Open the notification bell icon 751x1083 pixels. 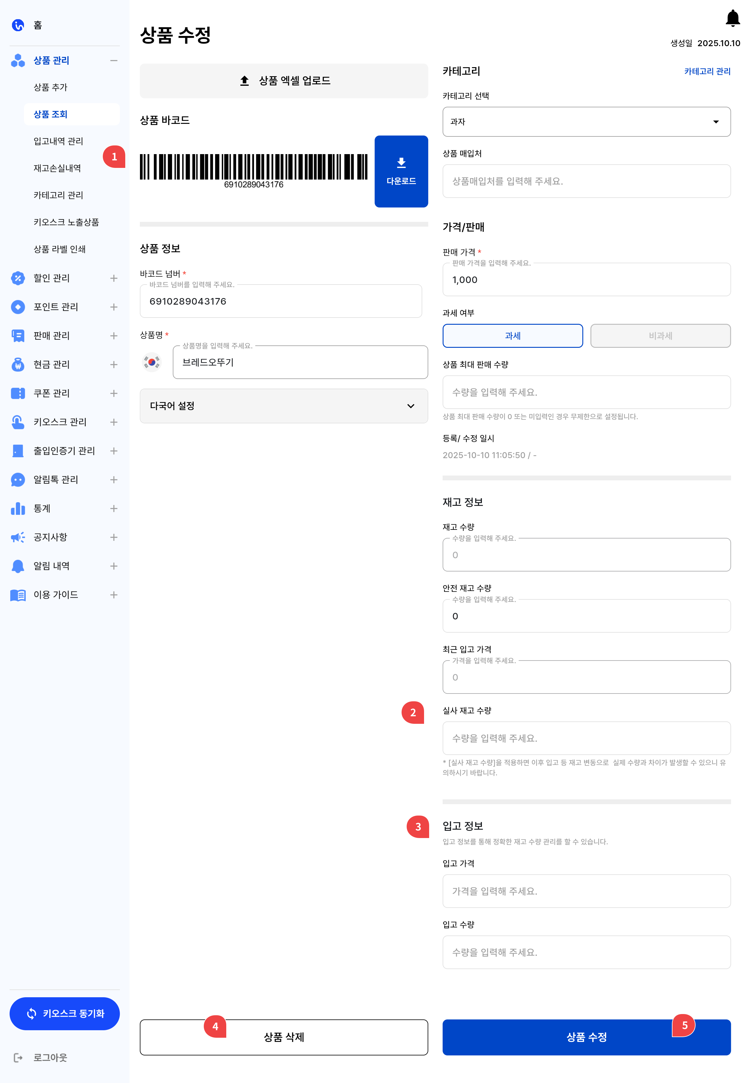click(x=732, y=18)
